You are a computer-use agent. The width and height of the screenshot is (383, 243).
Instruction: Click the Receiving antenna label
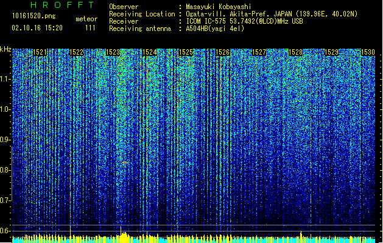140,29
